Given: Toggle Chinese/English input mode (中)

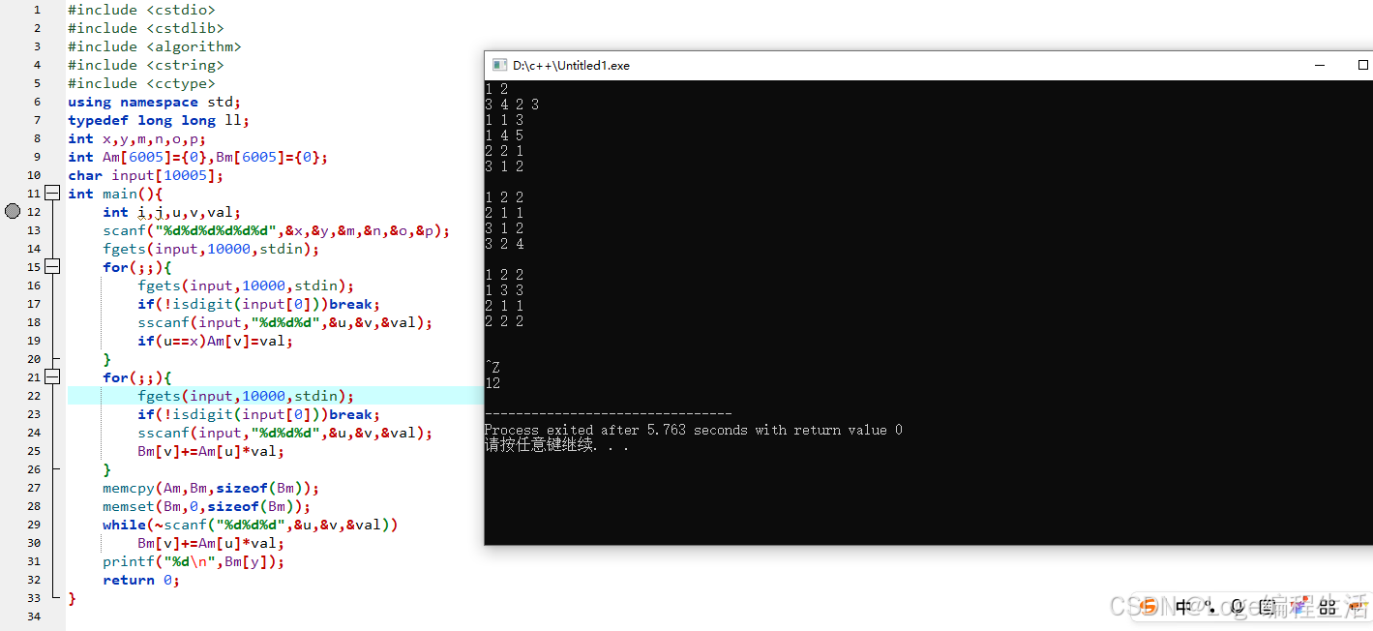Looking at the screenshot, I should (x=1183, y=607).
